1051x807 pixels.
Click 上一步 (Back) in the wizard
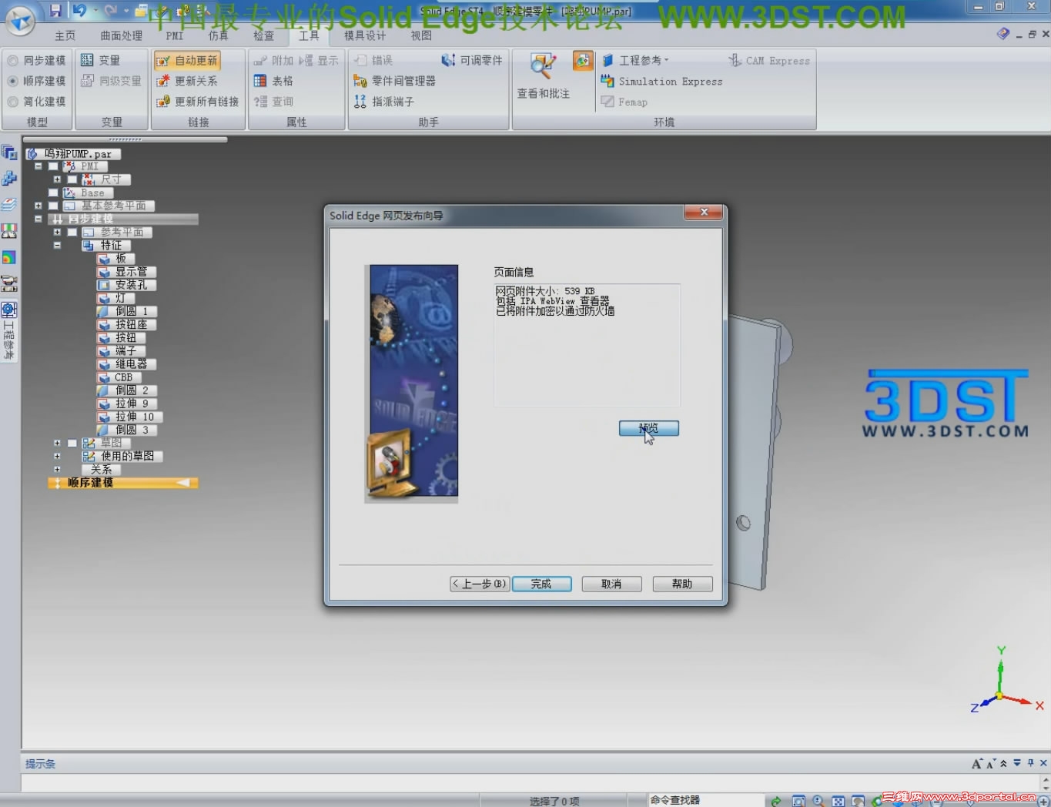[x=479, y=584]
